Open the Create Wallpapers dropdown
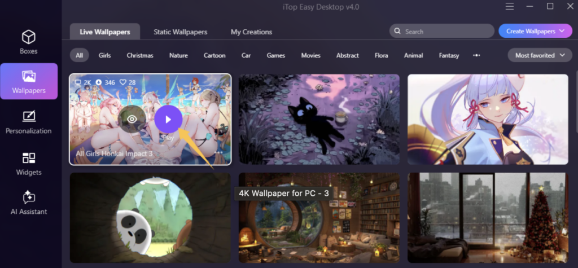 click(x=535, y=31)
